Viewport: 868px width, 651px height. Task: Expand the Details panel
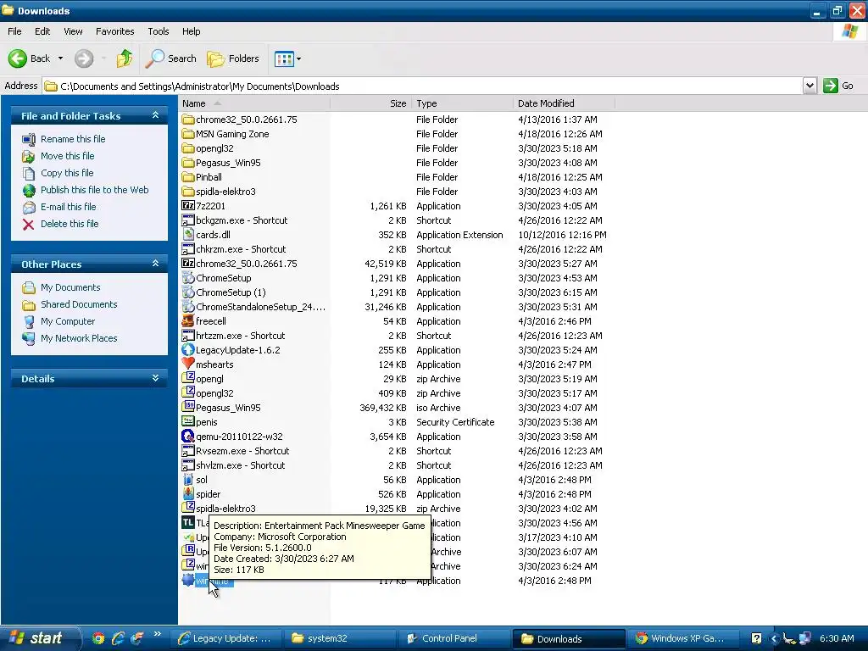[156, 378]
